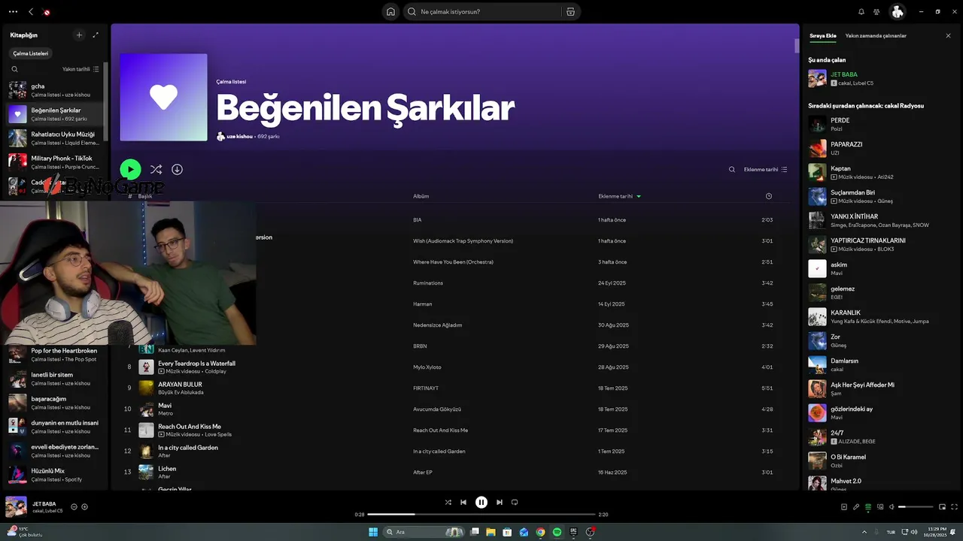Screen dimensions: 963x541
Task: Open uze kishou profile link
Action: [x=239, y=137]
